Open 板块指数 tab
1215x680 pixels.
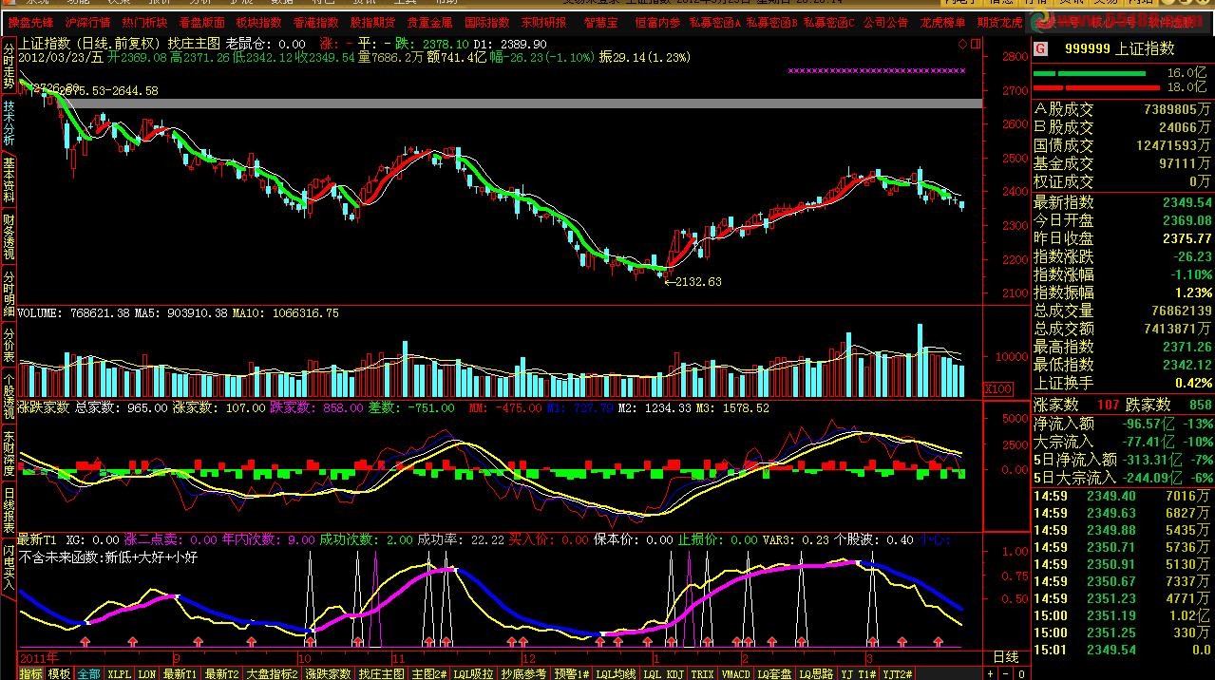[258, 22]
